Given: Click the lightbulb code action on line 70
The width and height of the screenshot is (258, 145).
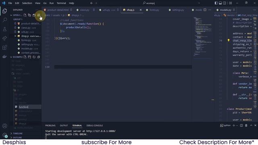Looking at the screenshot, I should click(229, 40).
